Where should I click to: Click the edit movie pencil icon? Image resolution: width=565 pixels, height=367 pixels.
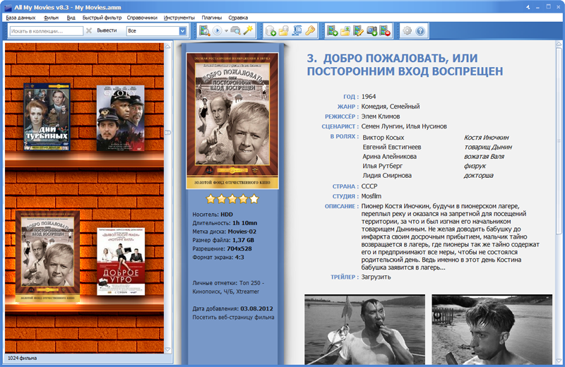[x=358, y=31]
